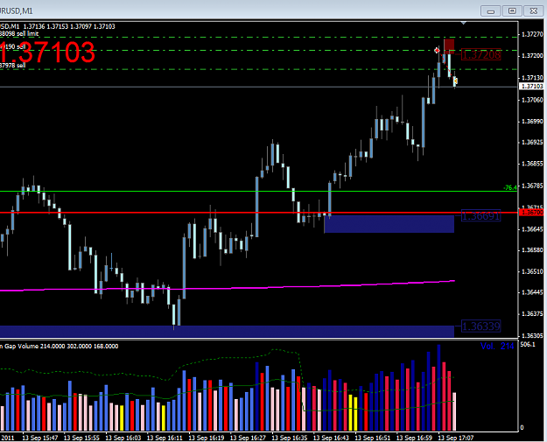The width and height of the screenshot is (547, 442).
Task: Click the blue Vol. 214 readout
Action: pyautogui.click(x=497, y=346)
